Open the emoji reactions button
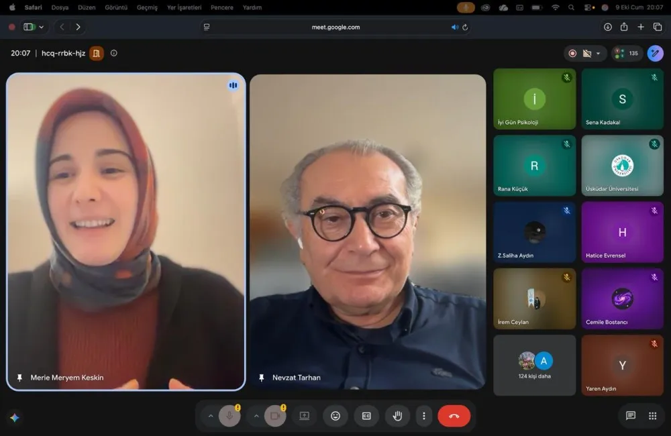Image resolution: width=671 pixels, height=436 pixels. coord(335,416)
